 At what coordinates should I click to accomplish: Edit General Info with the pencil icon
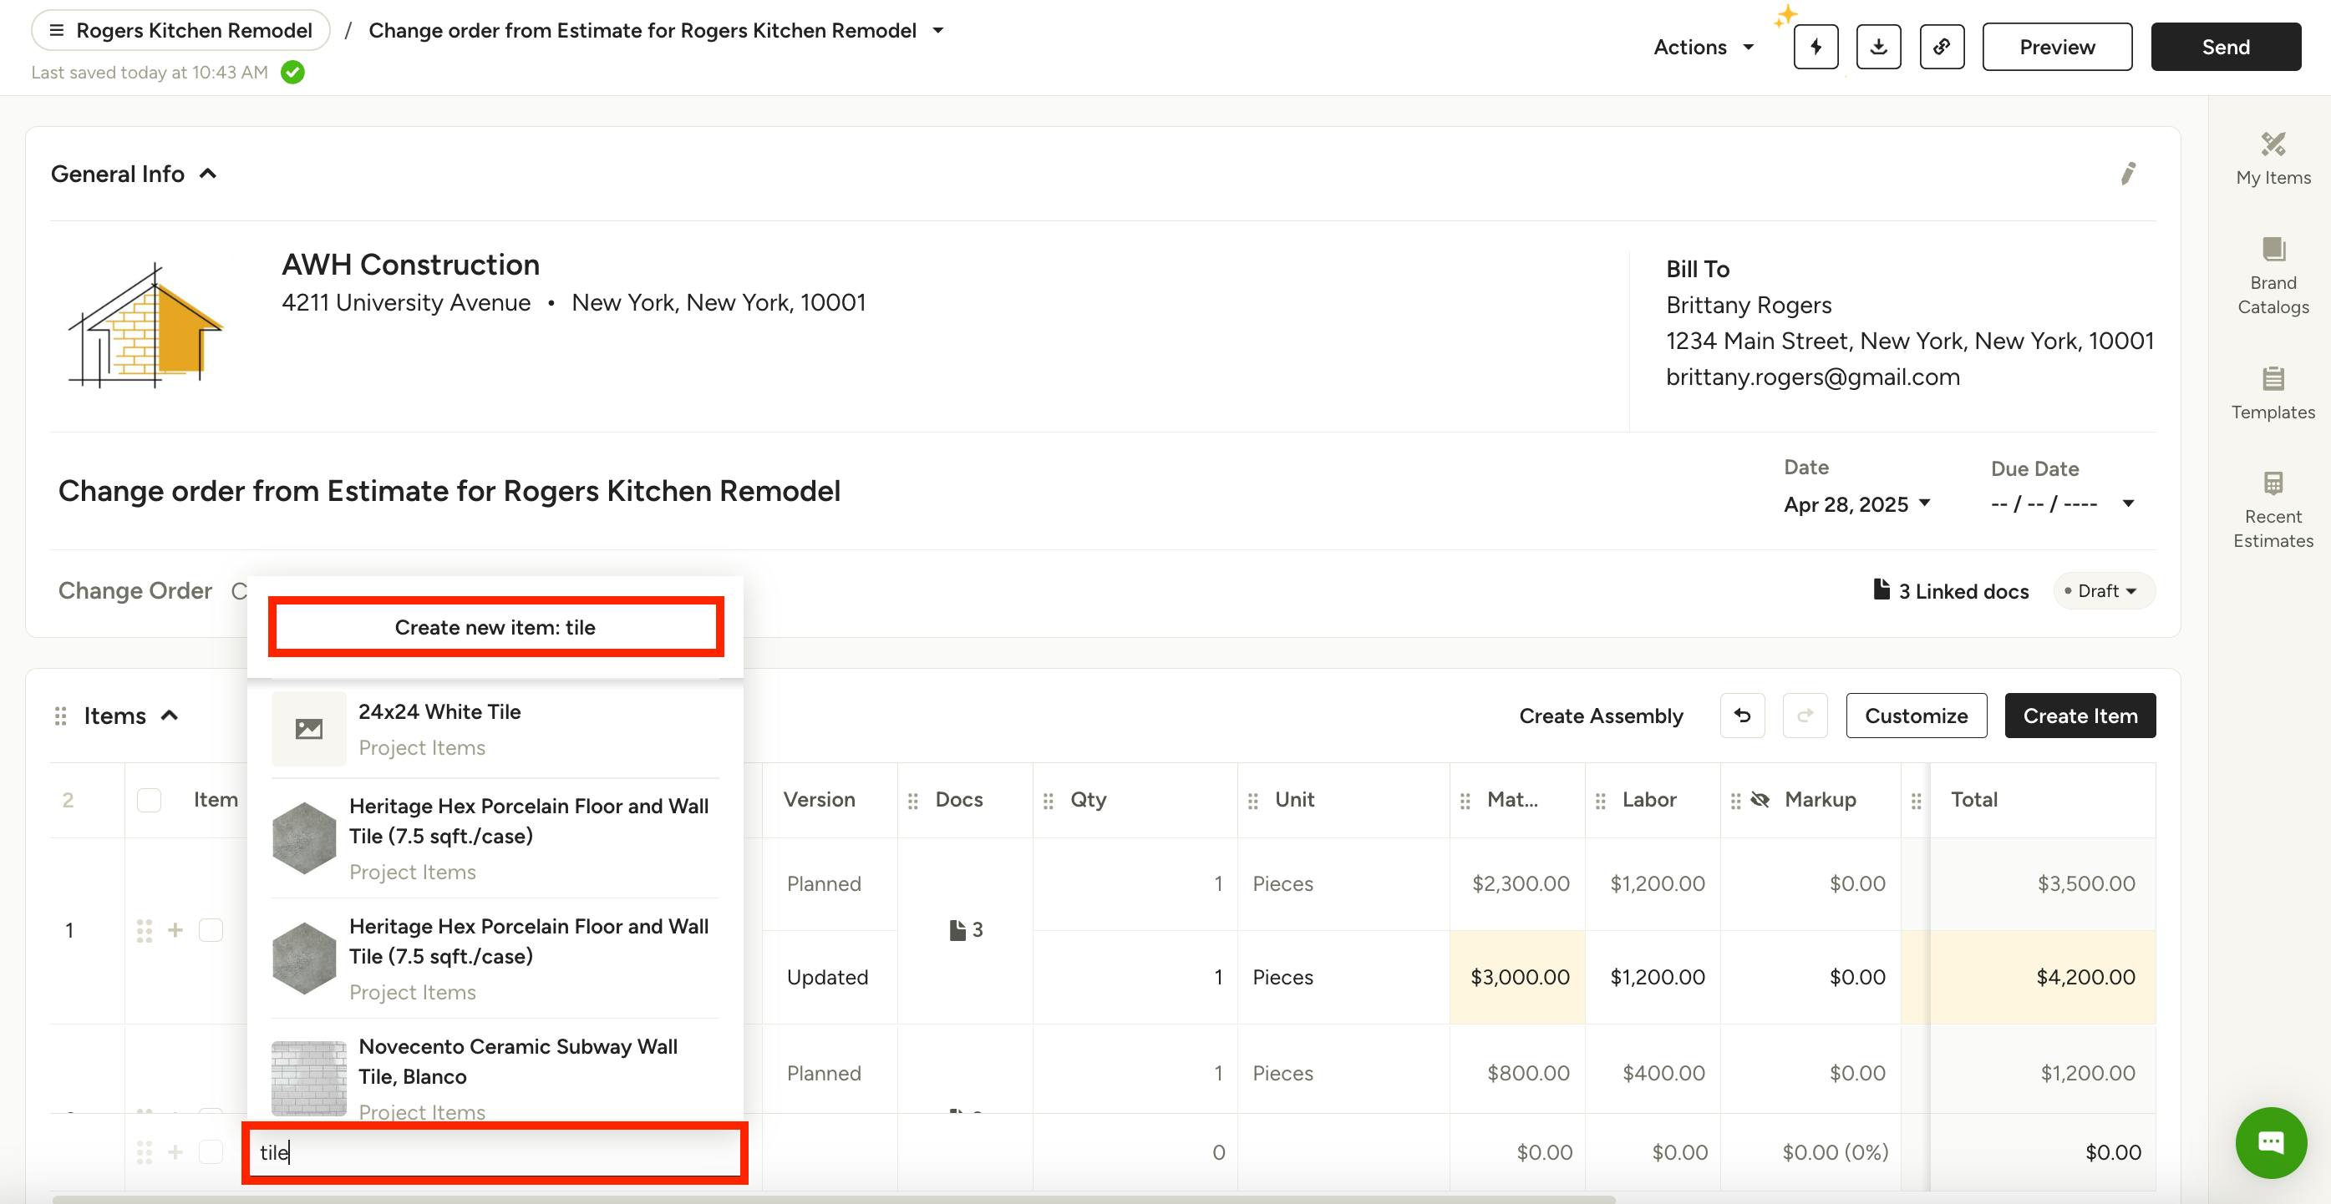pyautogui.click(x=2127, y=174)
